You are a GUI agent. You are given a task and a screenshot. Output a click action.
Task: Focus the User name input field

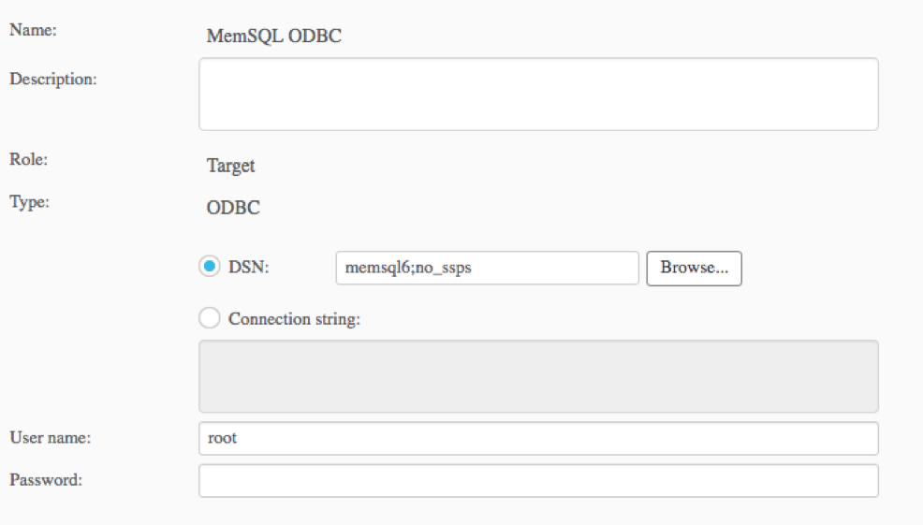pos(538,439)
